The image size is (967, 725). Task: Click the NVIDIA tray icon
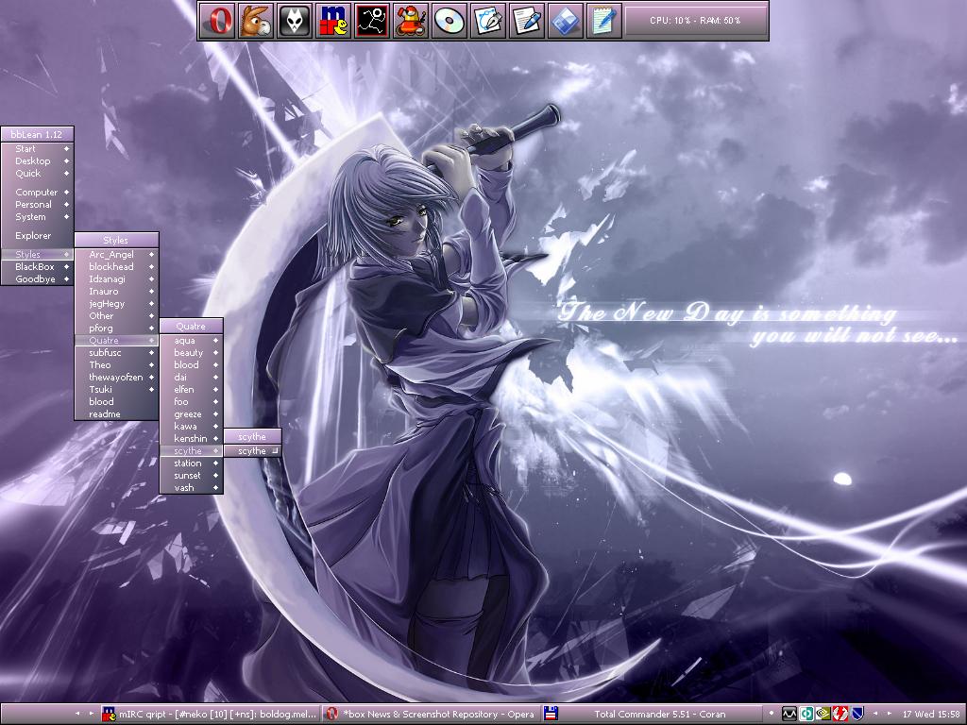pos(823,714)
